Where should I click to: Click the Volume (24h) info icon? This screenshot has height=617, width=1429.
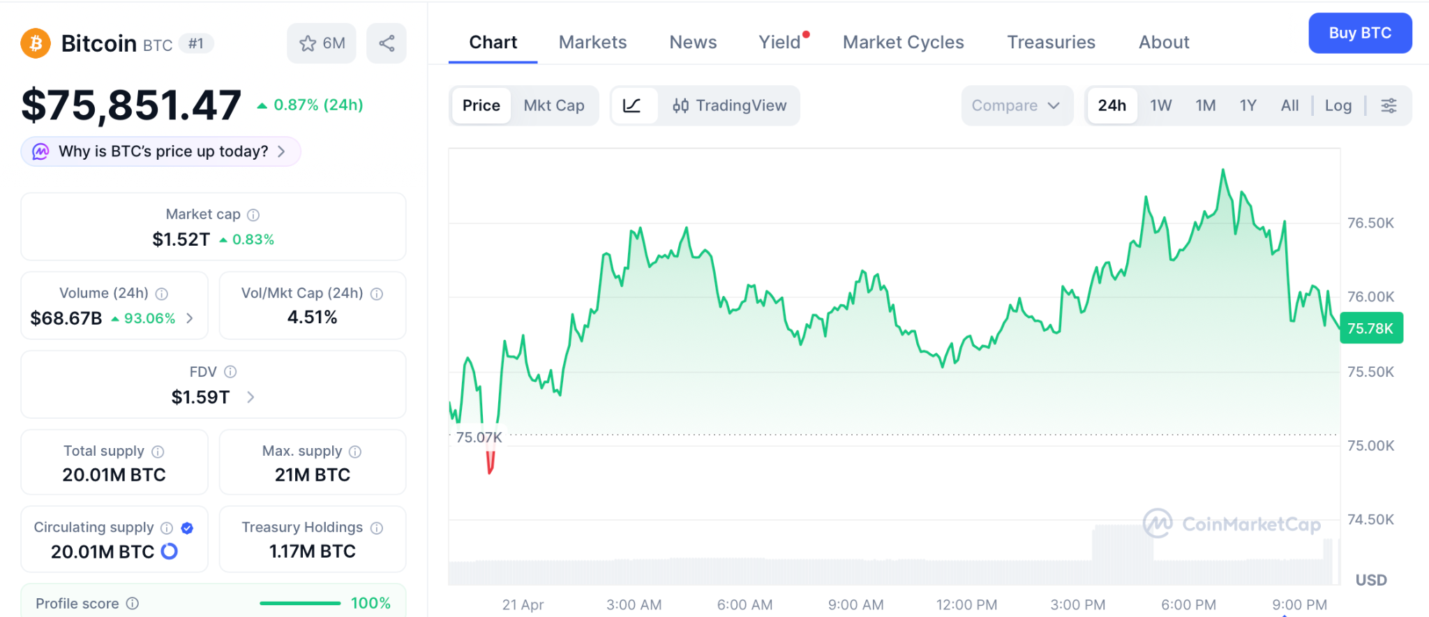tap(162, 294)
